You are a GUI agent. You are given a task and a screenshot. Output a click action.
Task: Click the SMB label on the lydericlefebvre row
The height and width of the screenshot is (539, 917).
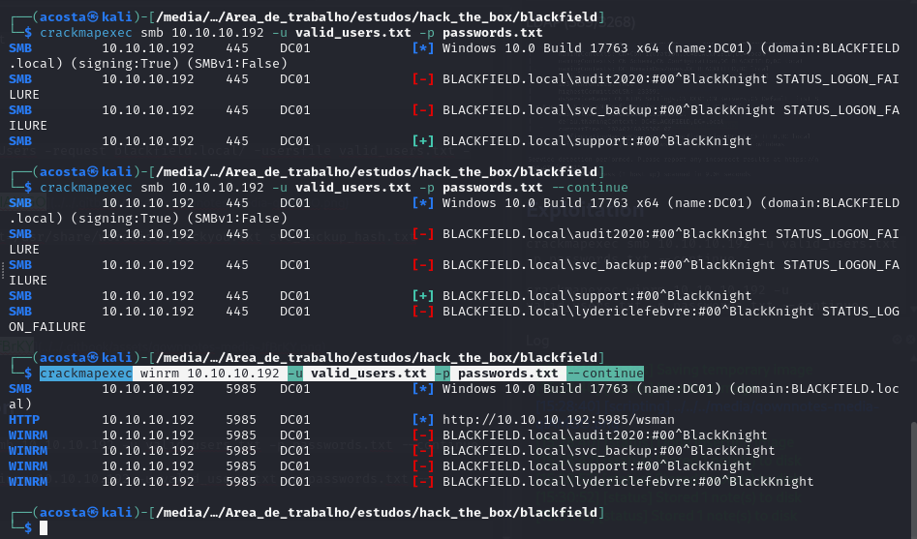pyautogui.click(x=20, y=311)
